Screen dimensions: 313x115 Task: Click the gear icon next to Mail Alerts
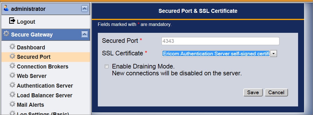(x=12, y=104)
